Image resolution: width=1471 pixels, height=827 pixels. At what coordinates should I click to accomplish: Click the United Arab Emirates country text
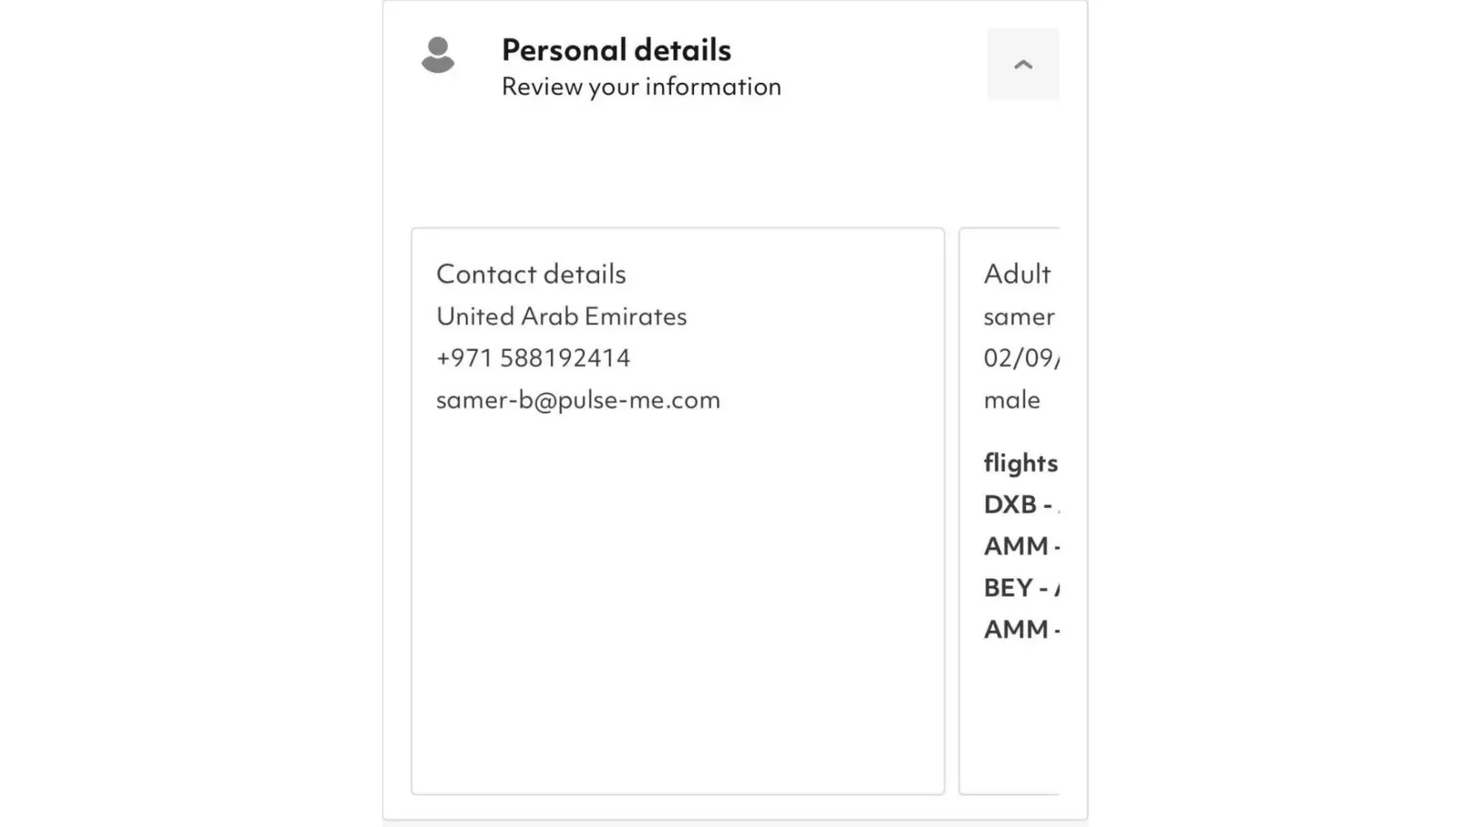click(561, 317)
